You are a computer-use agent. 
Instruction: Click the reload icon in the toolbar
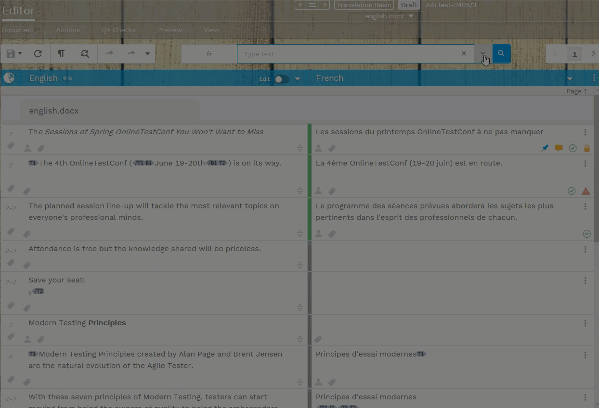(x=38, y=54)
